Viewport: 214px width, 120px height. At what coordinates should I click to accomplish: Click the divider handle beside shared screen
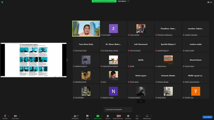tap(67, 60)
